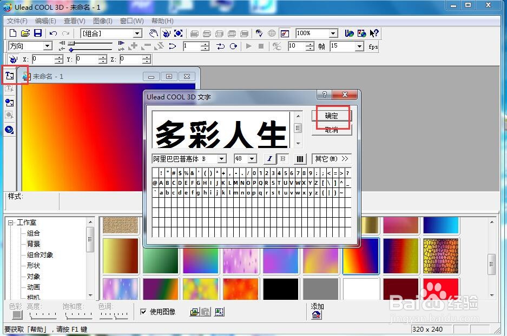The width and height of the screenshot is (507, 336).
Task: Click the rightmost image icon beside 使用图像
Action: (219, 312)
